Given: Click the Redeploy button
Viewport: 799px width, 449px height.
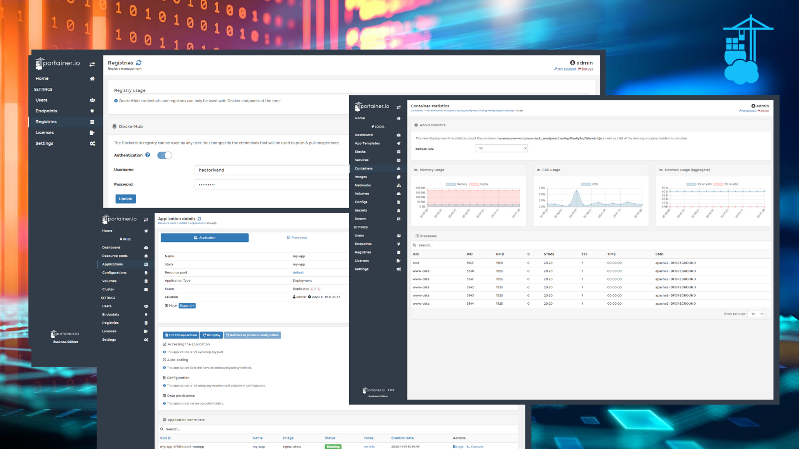Looking at the screenshot, I should (x=212, y=335).
